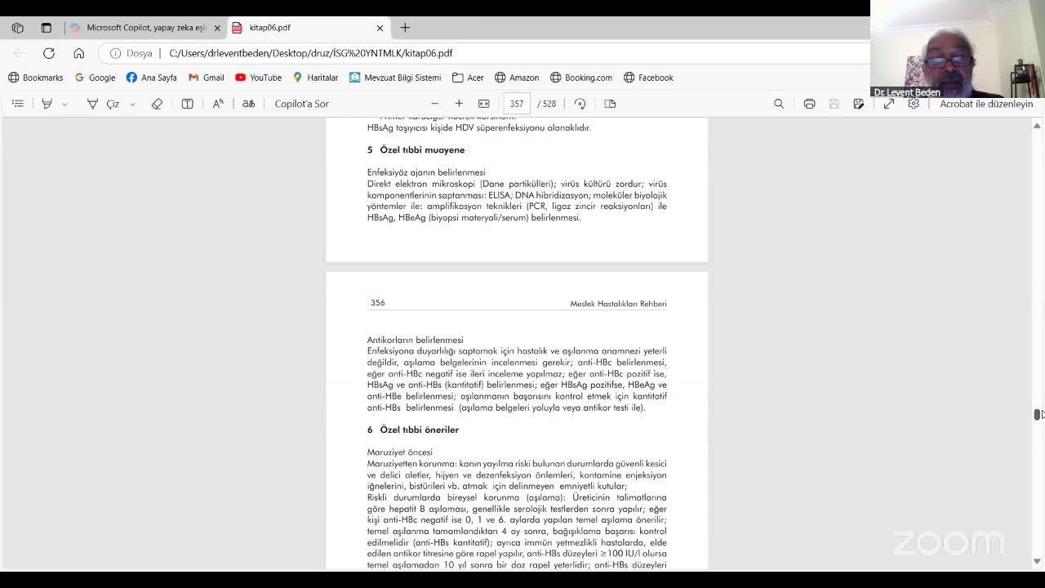This screenshot has height=588, width=1045.
Task: Open the Facebook bookmark
Action: (x=648, y=78)
